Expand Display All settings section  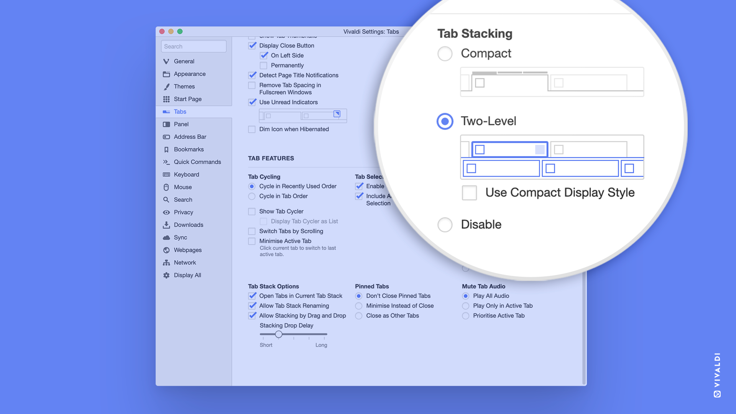pyautogui.click(x=187, y=275)
